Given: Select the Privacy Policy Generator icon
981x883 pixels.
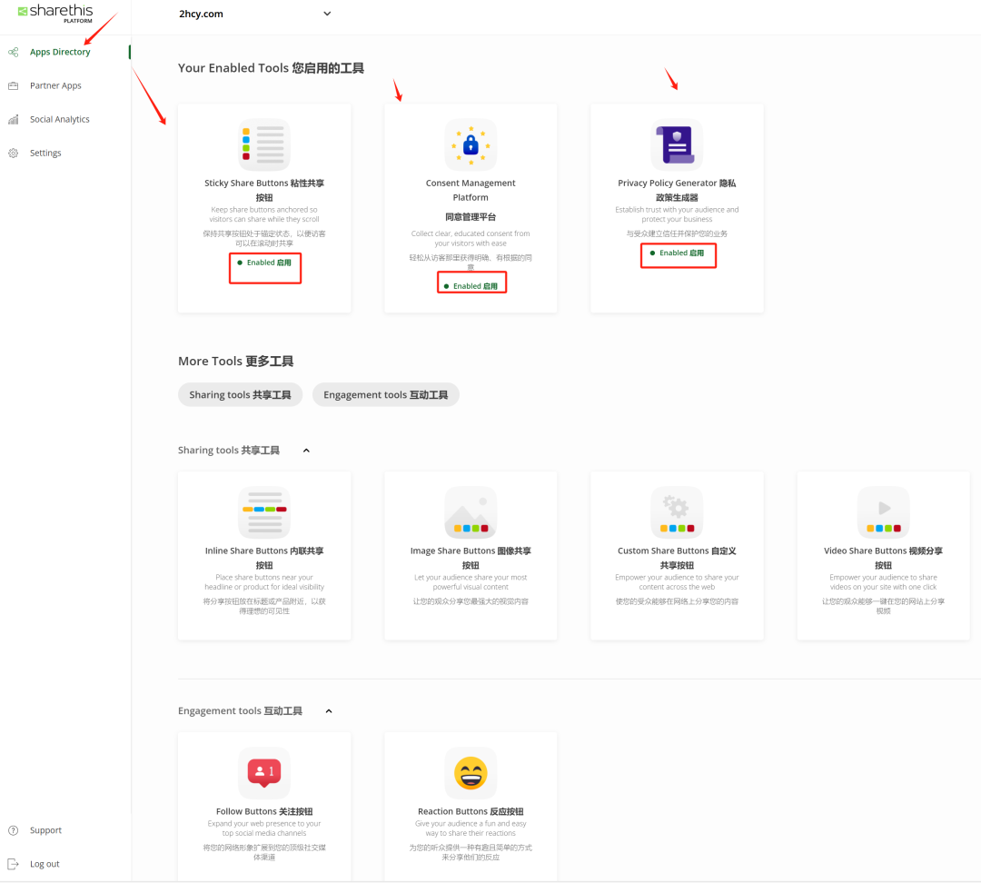Looking at the screenshot, I should point(677,144).
